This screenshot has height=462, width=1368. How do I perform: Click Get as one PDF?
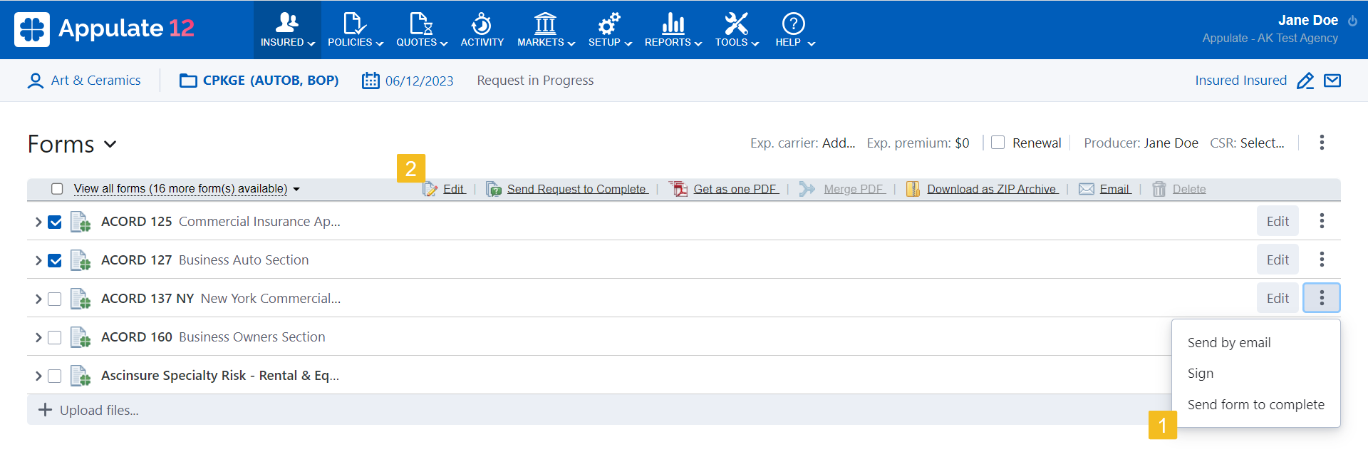[735, 189]
